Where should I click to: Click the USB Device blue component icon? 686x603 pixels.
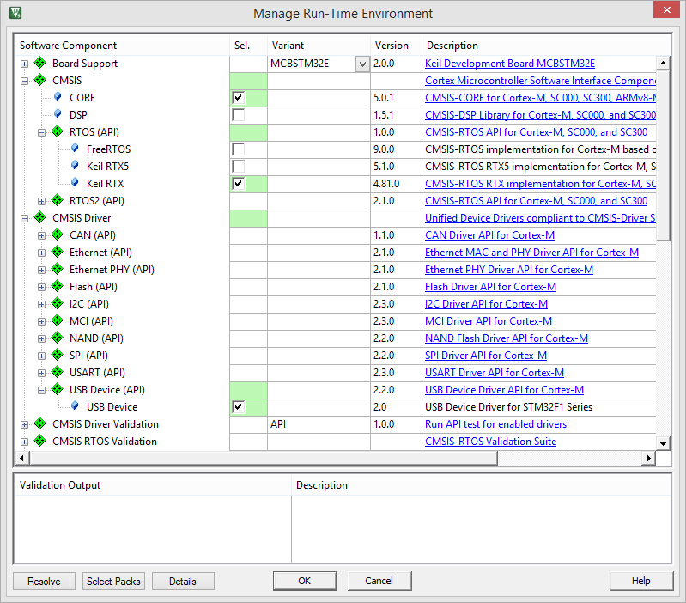(75, 406)
